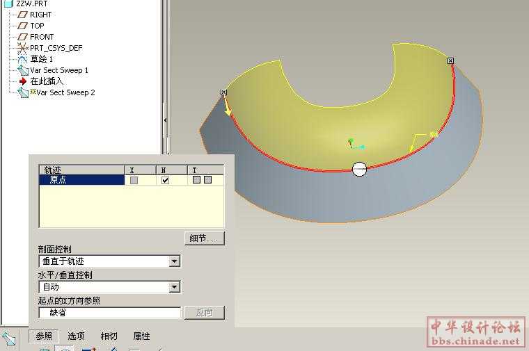Select PRT_CSYS_DEF coordinate system
The width and height of the screenshot is (529, 351).
50,48
